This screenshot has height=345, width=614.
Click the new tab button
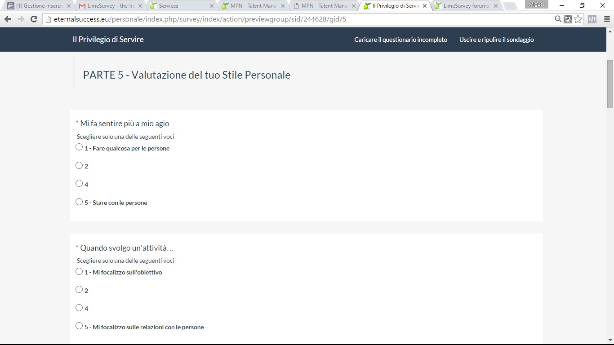(x=510, y=6)
